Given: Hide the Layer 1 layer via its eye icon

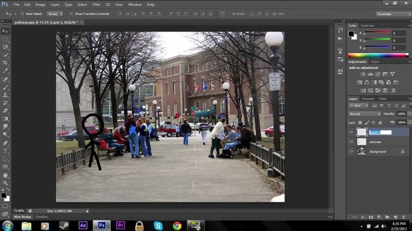Looking at the screenshot, I should pos(351,132).
